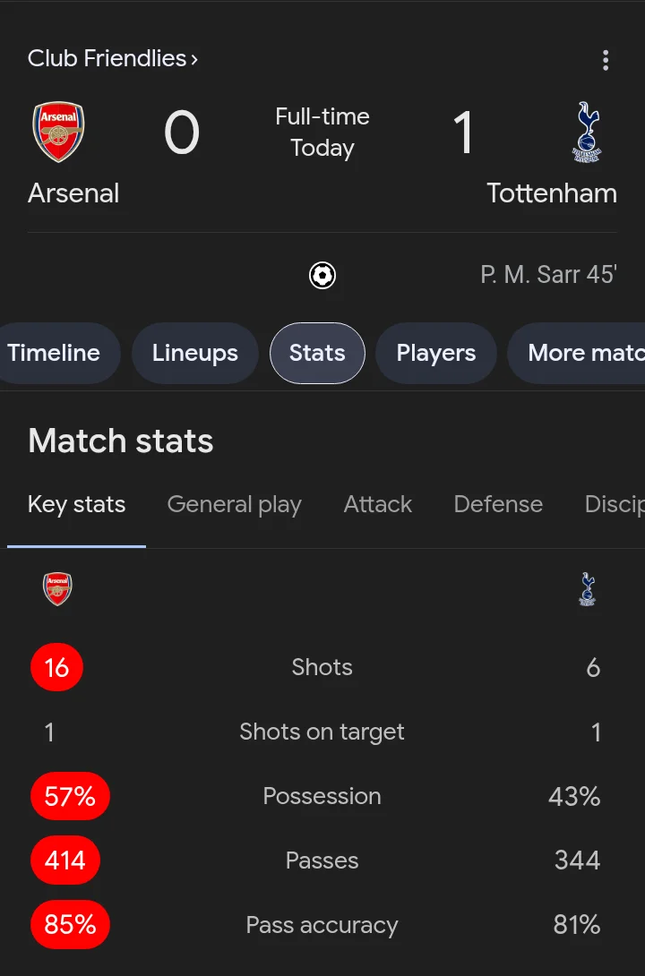Click the P. M. Sarr 45' goal entry

coord(548,275)
